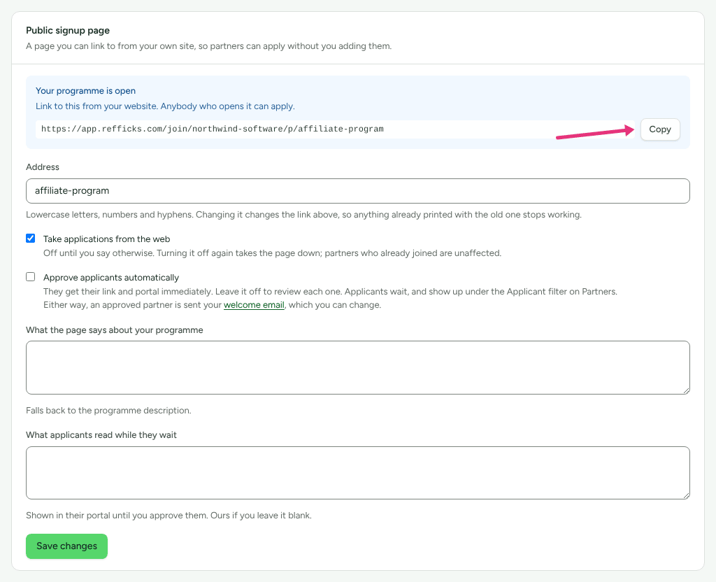
Task: Click the Address input field
Action: [x=357, y=191]
